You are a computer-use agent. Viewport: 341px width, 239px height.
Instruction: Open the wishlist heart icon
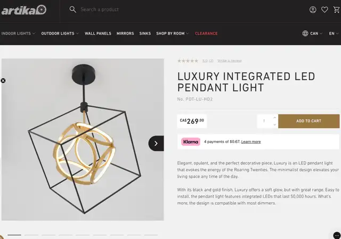point(324,10)
